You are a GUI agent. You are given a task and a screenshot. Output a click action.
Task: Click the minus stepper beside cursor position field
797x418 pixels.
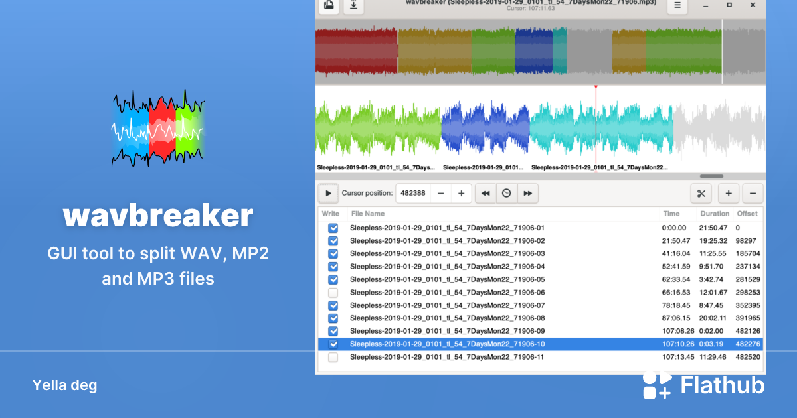click(x=441, y=193)
